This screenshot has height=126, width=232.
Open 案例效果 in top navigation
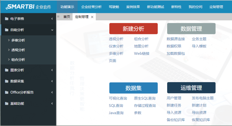(133, 7)
